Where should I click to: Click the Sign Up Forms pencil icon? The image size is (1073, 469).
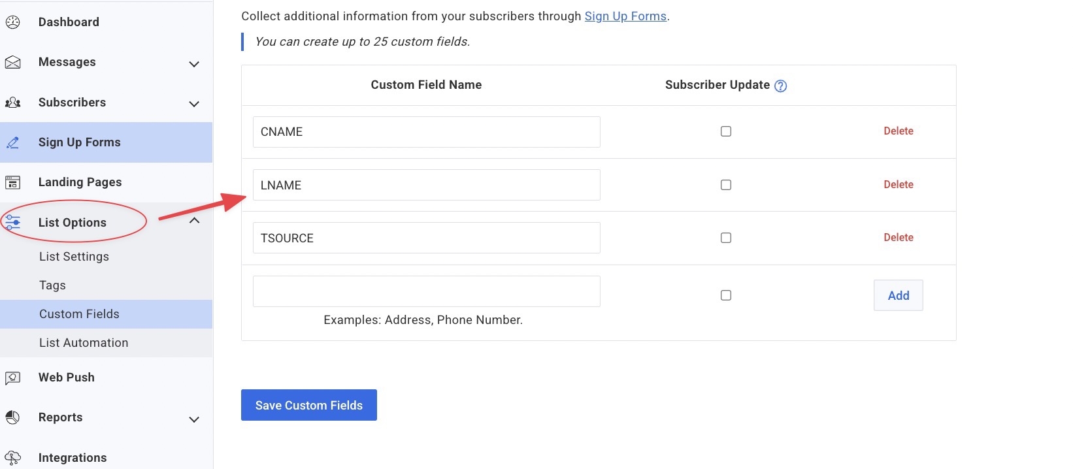[12, 142]
